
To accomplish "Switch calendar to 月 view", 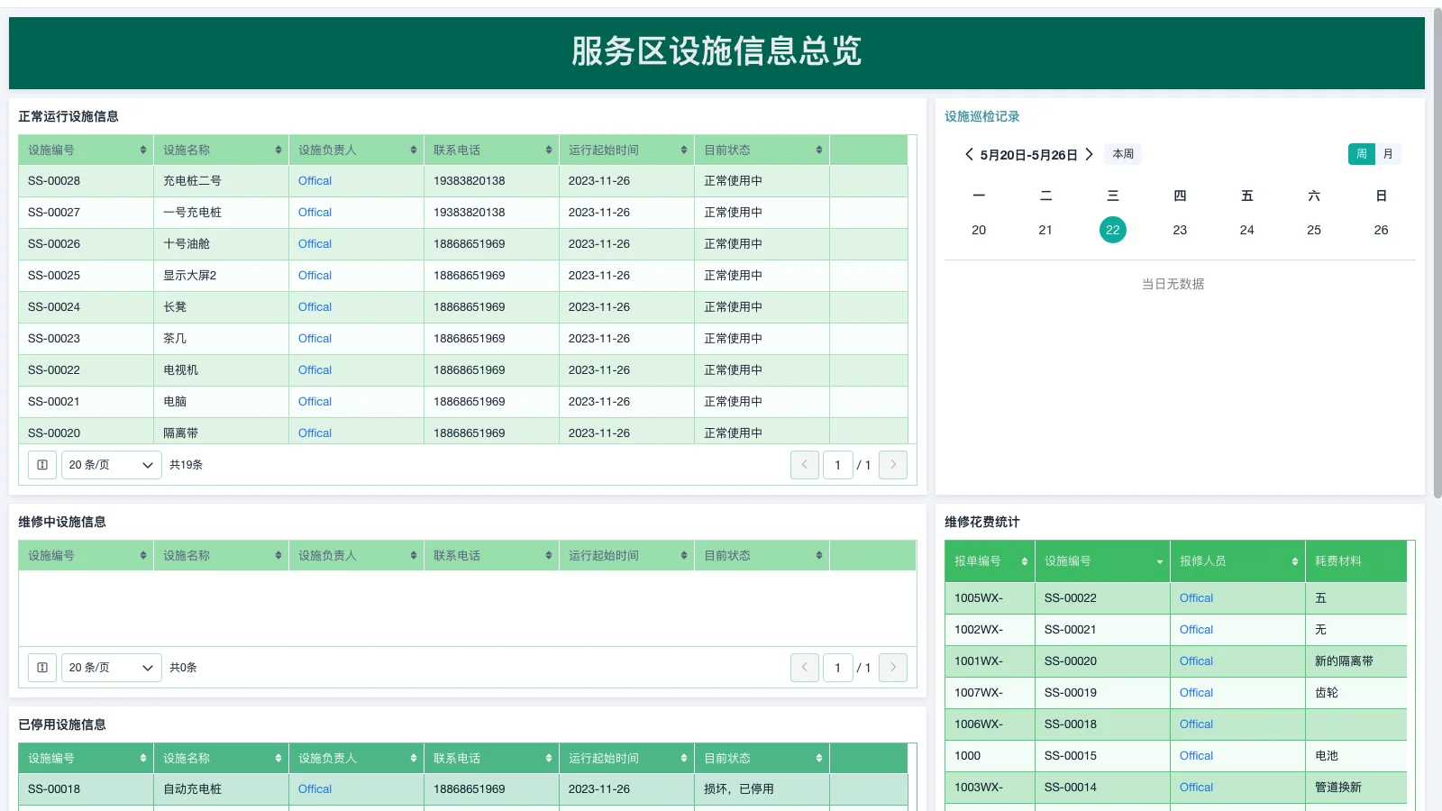I will [x=1388, y=154].
